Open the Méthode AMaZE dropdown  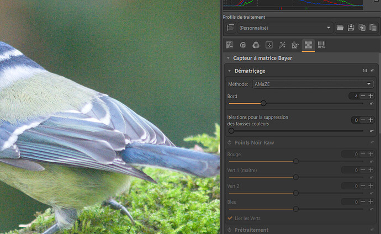point(313,84)
